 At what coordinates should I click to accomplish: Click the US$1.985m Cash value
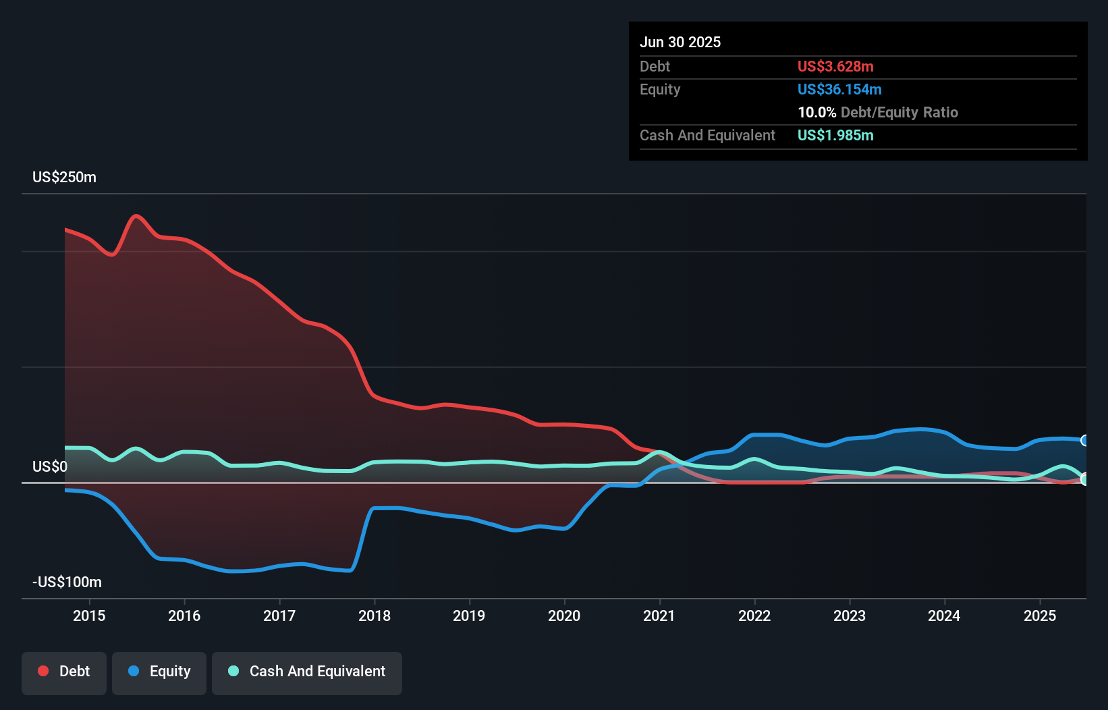coord(835,135)
